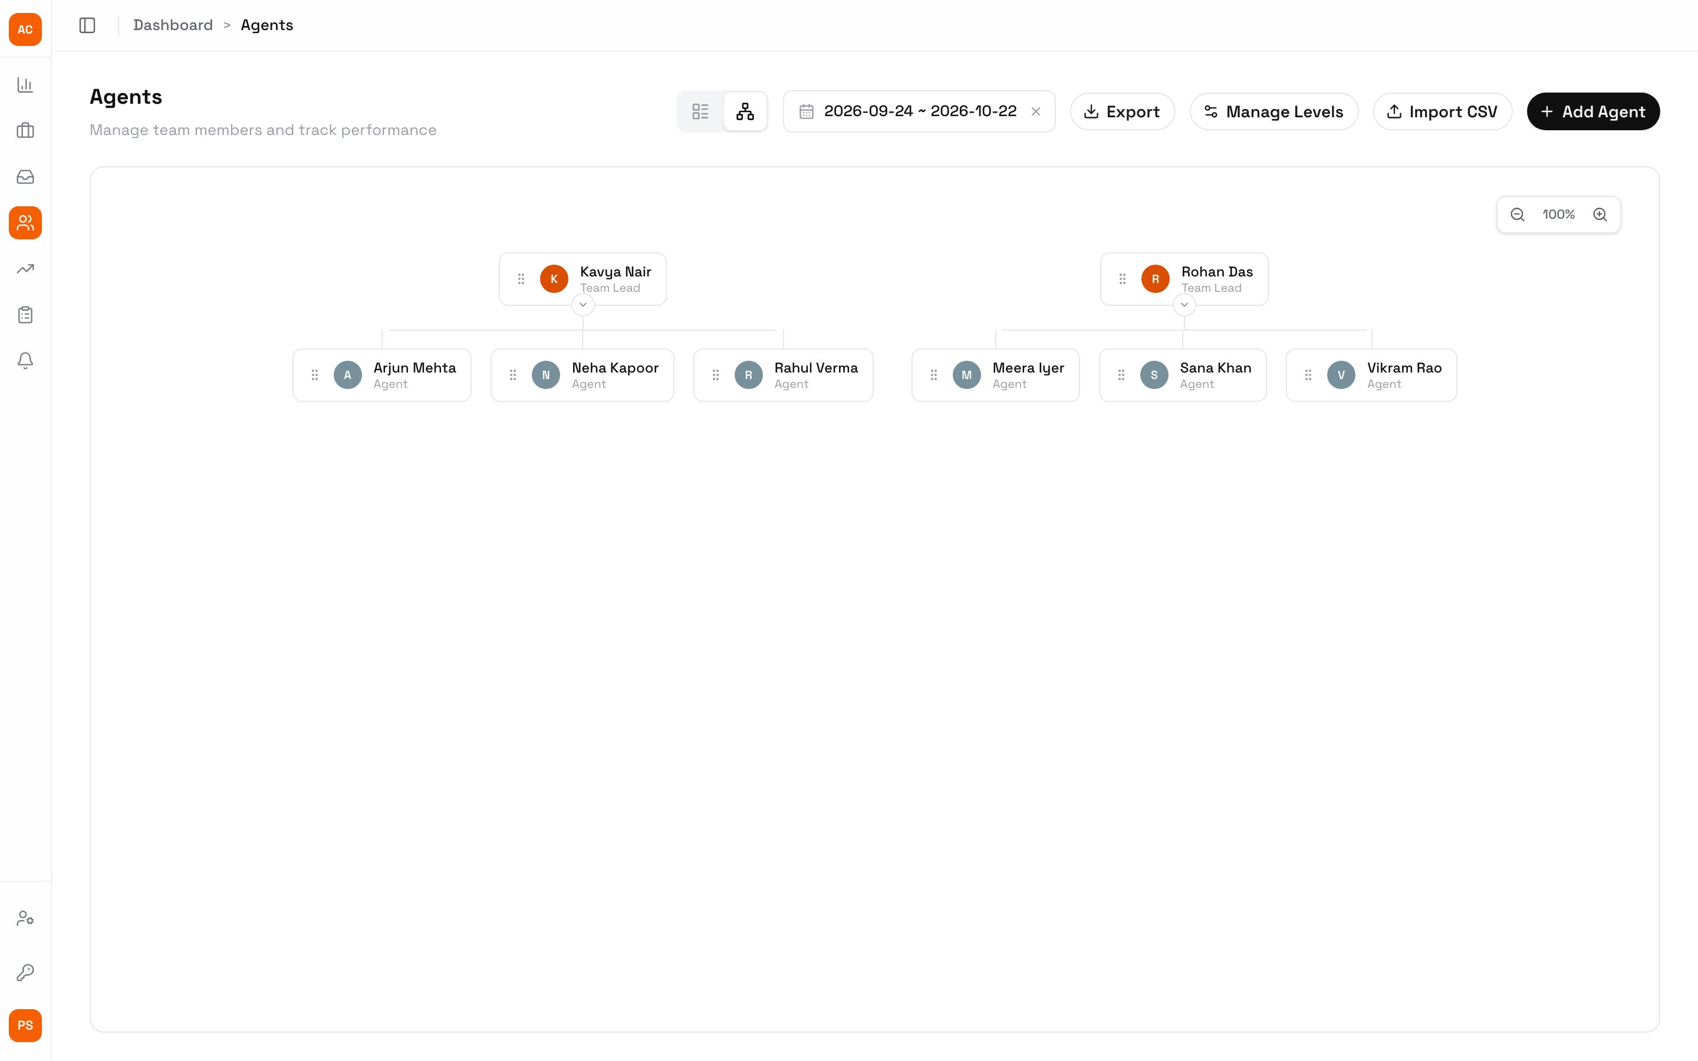Click Sana Khan's S avatar
The width and height of the screenshot is (1698, 1061).
[1154, 375]
